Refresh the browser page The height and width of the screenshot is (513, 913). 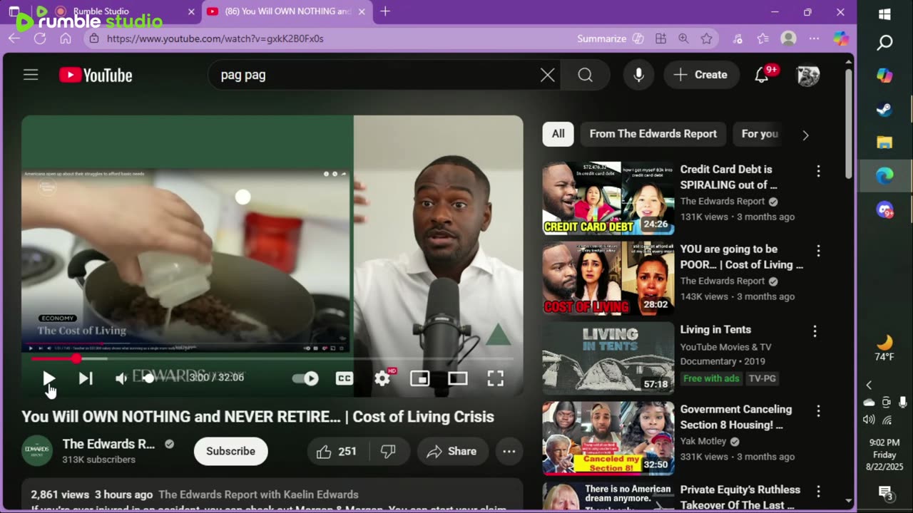(40, 38)
